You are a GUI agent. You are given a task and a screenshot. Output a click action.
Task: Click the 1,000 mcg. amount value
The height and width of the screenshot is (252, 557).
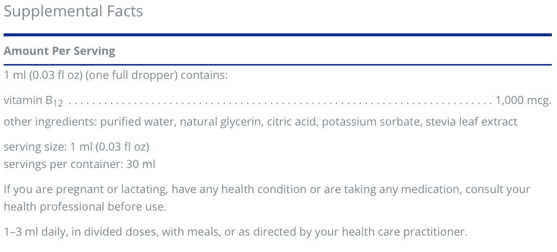coord(523,100)
